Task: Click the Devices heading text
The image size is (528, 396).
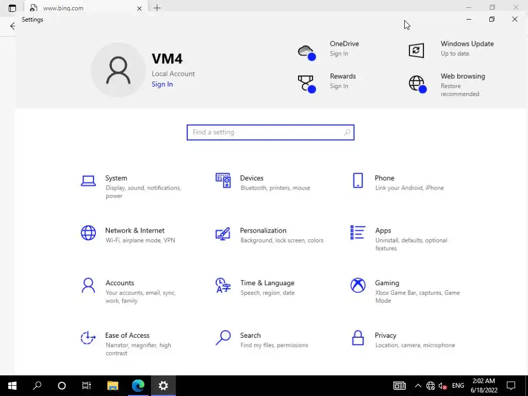Action: click(x=252, y=178)
